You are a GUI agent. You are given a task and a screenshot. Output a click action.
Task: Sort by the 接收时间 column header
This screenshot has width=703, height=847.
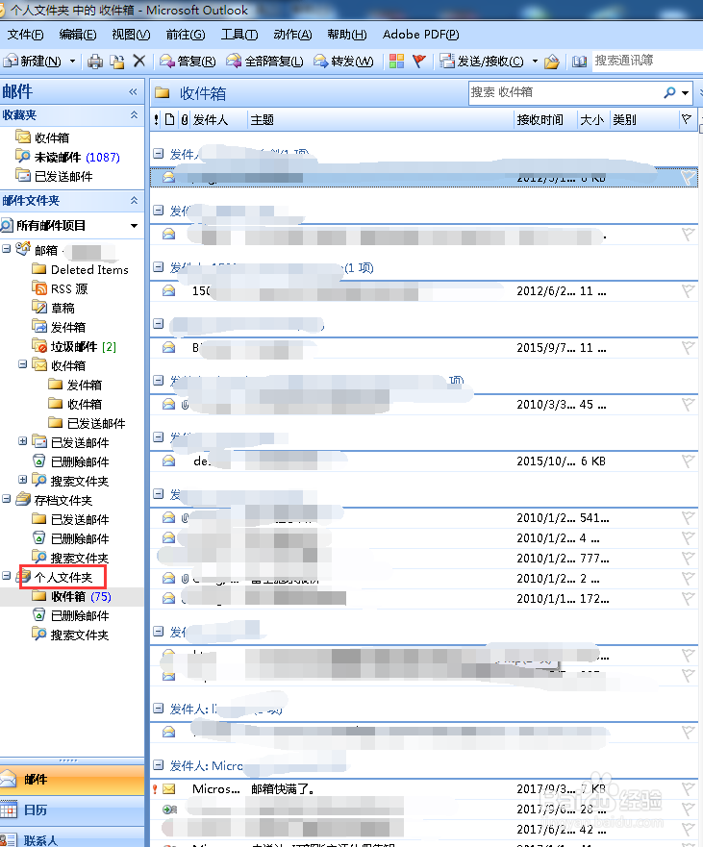(540, 120)
